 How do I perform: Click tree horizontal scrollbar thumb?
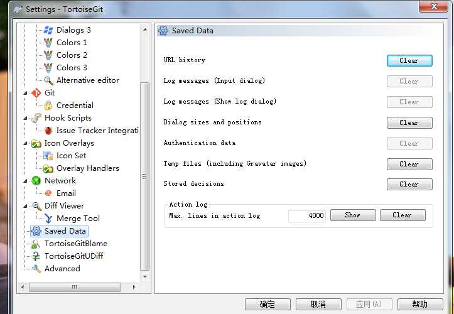pos(75,288)
